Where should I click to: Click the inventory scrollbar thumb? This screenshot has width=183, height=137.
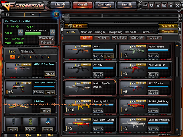[x=177, y=67]
